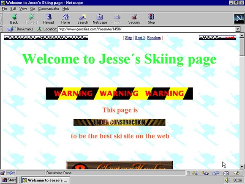
Task: Click the status bar security lock icon
Action: (3, 173)
